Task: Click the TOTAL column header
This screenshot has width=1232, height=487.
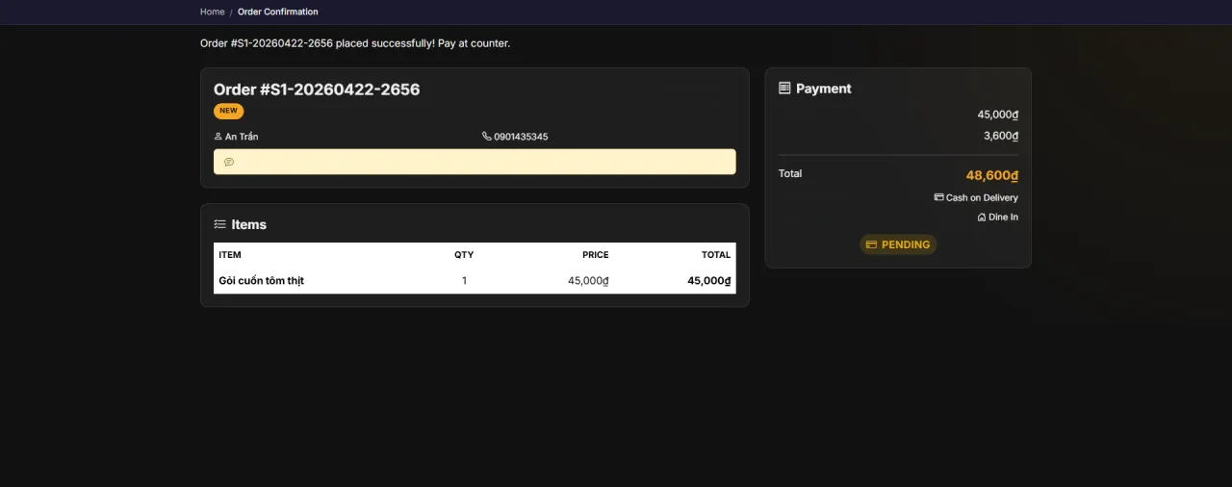Action: tap(716, 255)
